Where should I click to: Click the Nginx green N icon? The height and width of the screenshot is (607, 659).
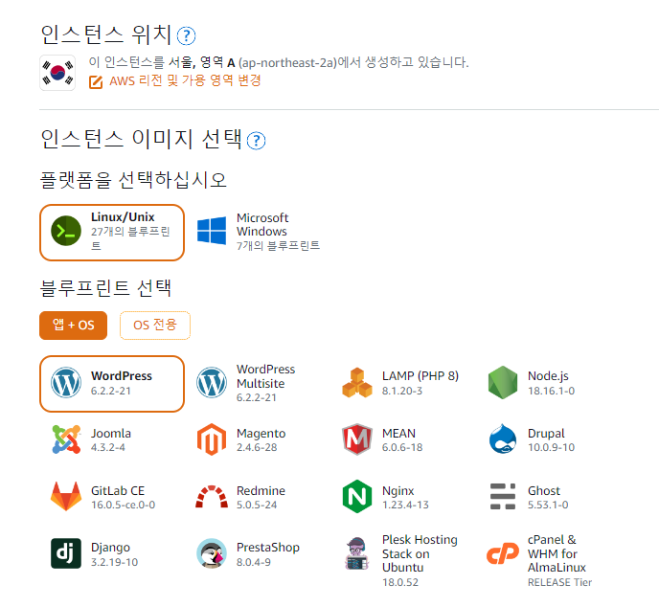[x=357, y=497]
